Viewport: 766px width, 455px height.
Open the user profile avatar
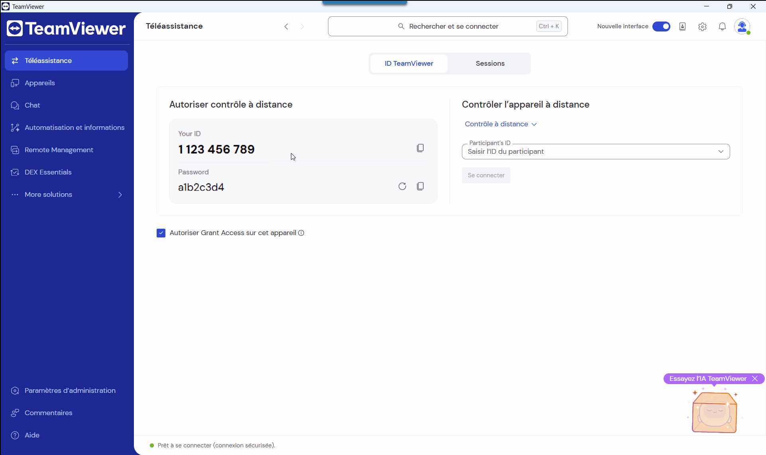coord(742,26)
